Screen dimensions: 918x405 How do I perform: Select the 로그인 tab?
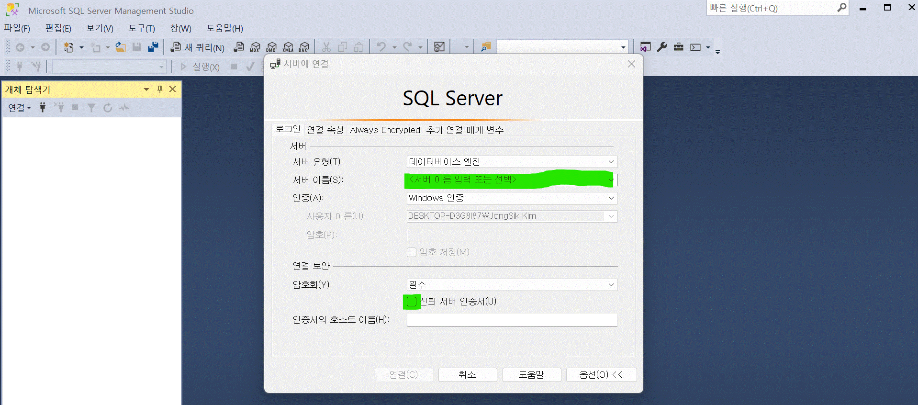tap(288, 129)
